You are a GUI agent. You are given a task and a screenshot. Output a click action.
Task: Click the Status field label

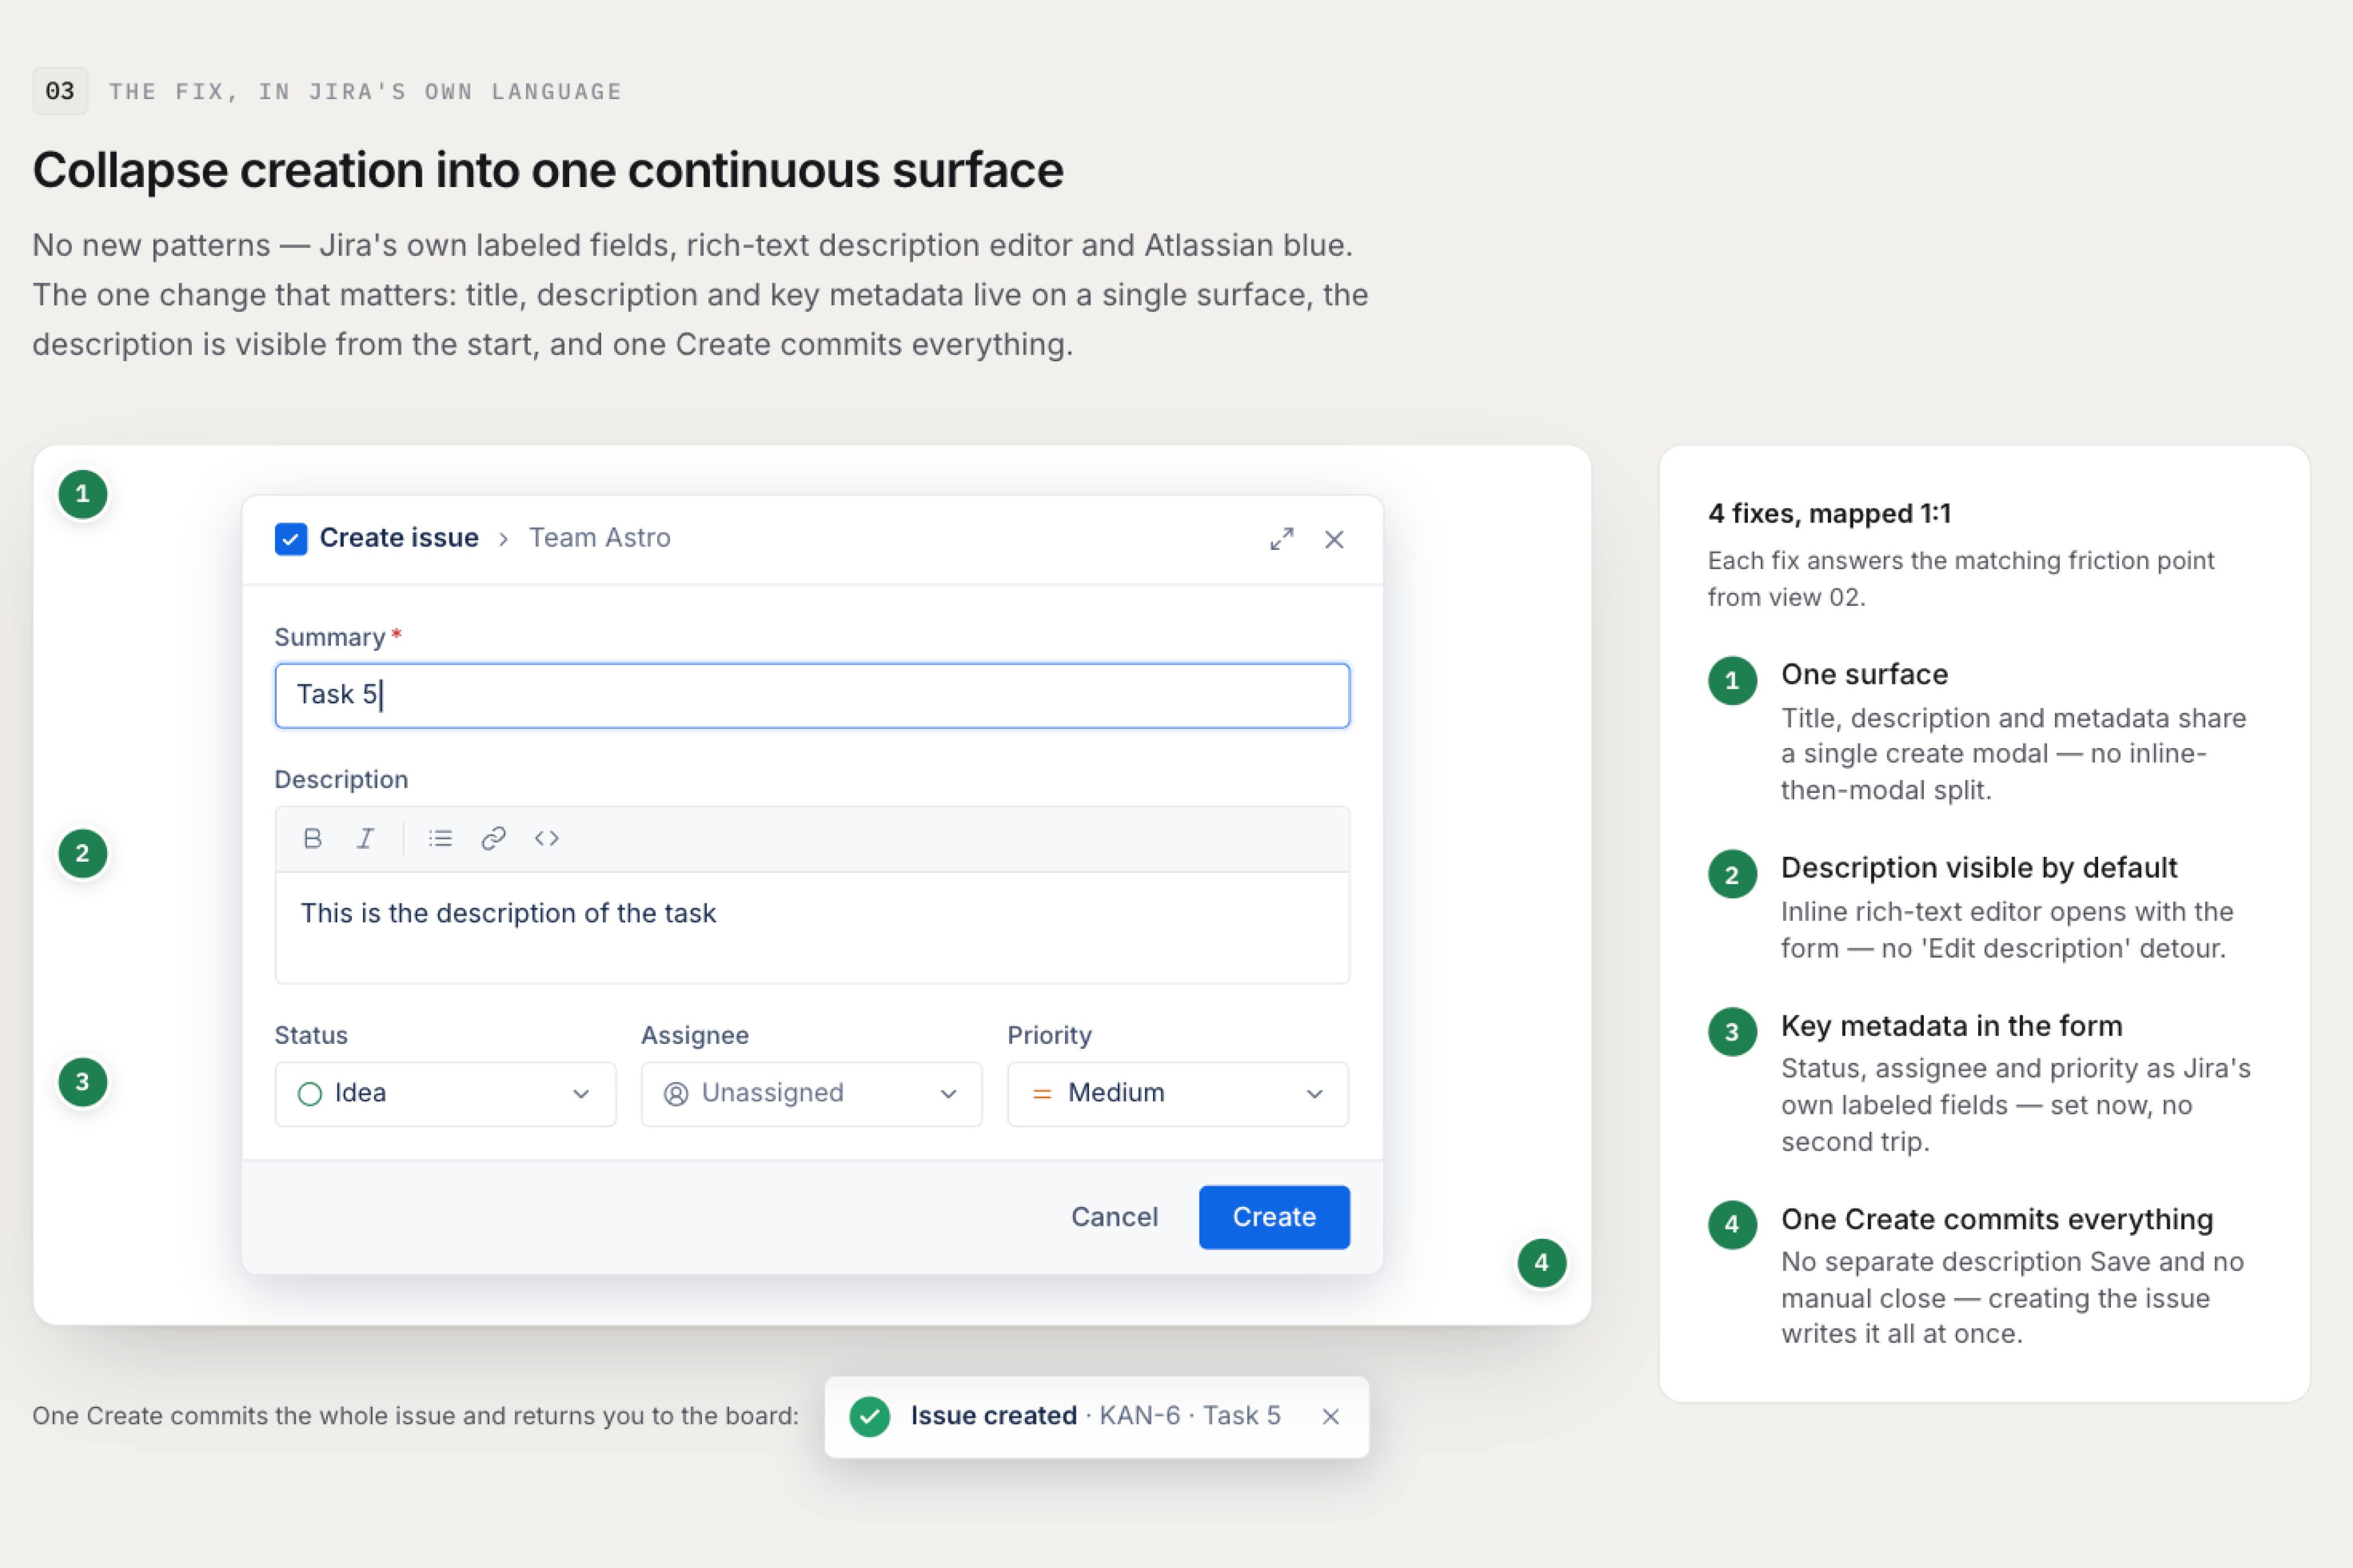coord(311,1035)
